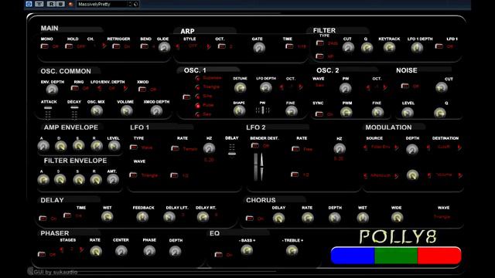Click the orange record-style icon beside preset name

tap(70, 4)
